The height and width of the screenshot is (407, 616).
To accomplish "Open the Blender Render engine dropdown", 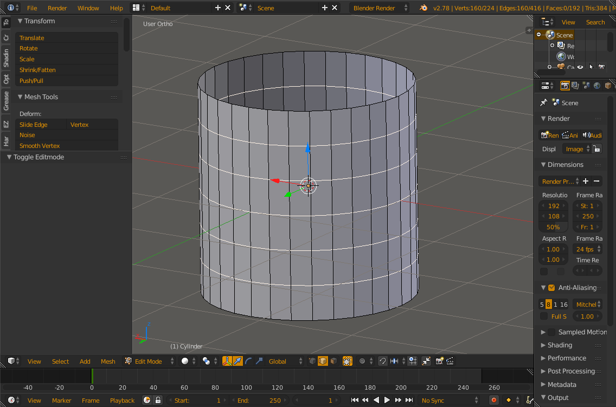I will 380,8.
